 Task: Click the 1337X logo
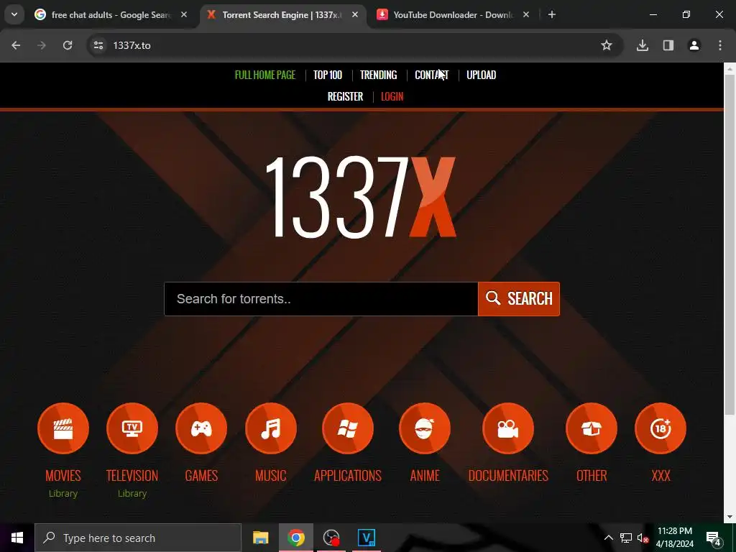pyautogui.click(x=361, y=197)
